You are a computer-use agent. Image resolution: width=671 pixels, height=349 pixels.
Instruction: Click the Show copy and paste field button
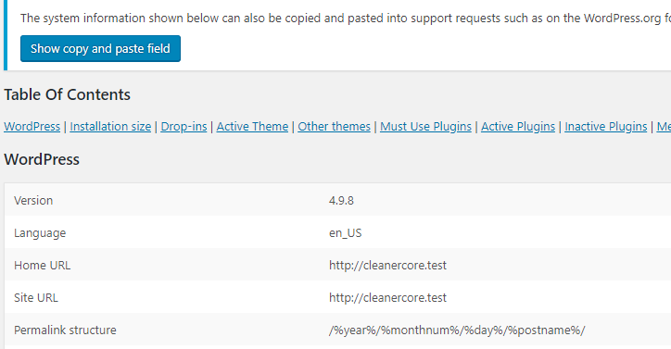[101, 49]
